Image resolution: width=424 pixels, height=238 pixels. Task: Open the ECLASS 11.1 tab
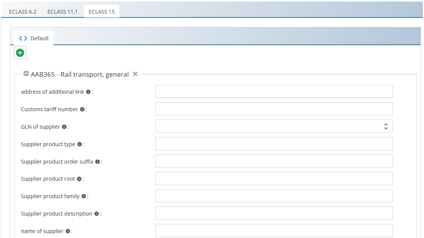[63, 12]
